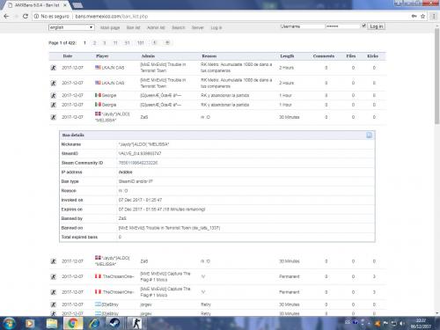The image size is (440, 330).
Task: Bookmark this page with star icon
Action: click(x=422, y=17)
